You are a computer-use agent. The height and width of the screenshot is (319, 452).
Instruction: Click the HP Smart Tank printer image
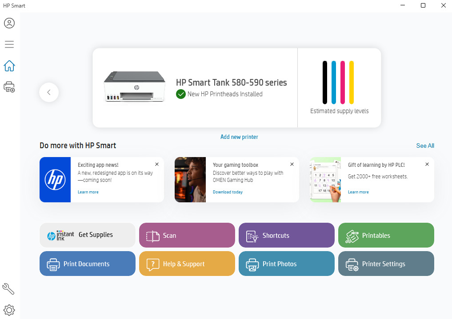(135, 86)
